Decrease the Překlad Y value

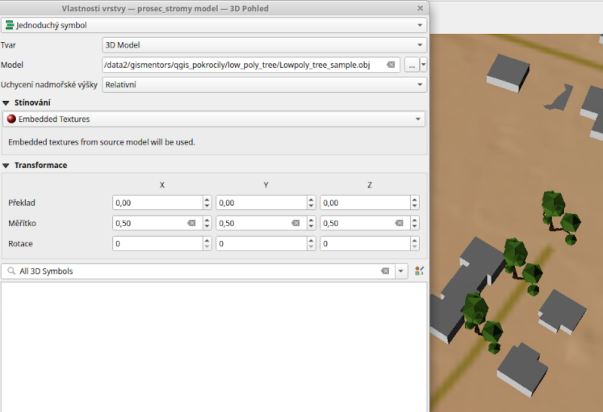[311, 206]
